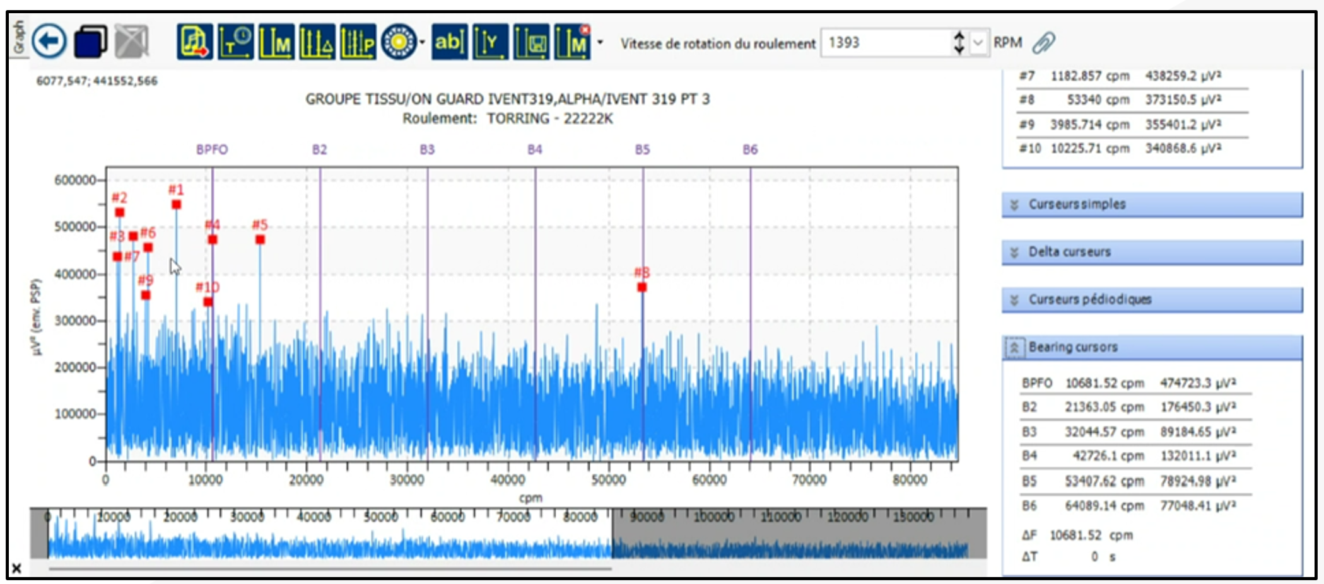1324x584 pixels.
Task: Click the Y axis scale icon
Action: (490, 42)
